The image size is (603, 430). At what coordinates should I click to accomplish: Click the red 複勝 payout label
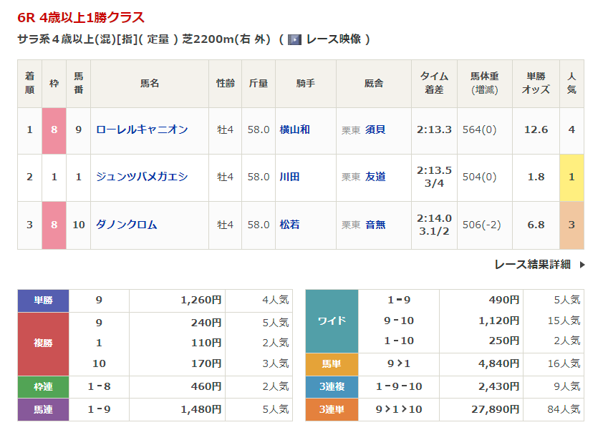click(x=43, y=343)
